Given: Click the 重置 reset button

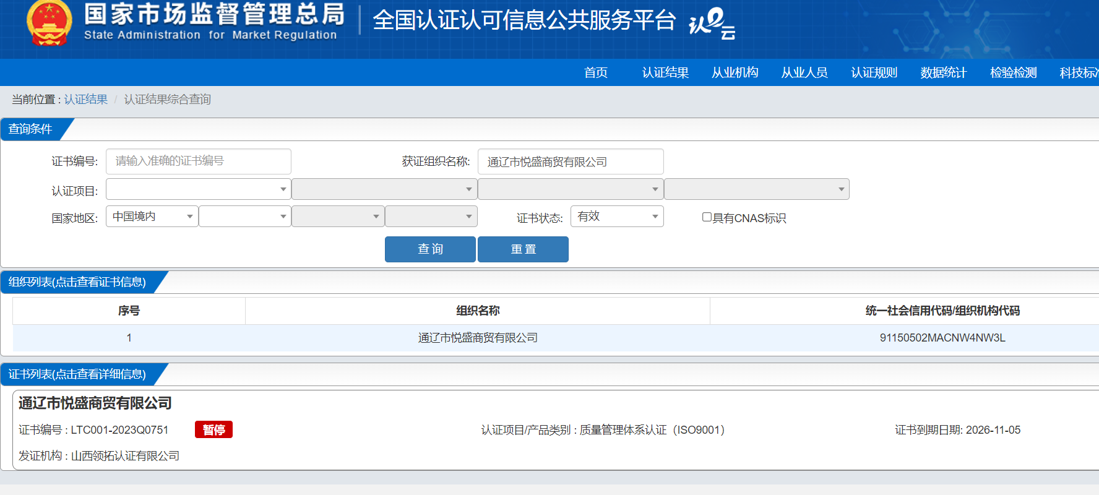Looking at the screenshot, I should tap(523, 249).
